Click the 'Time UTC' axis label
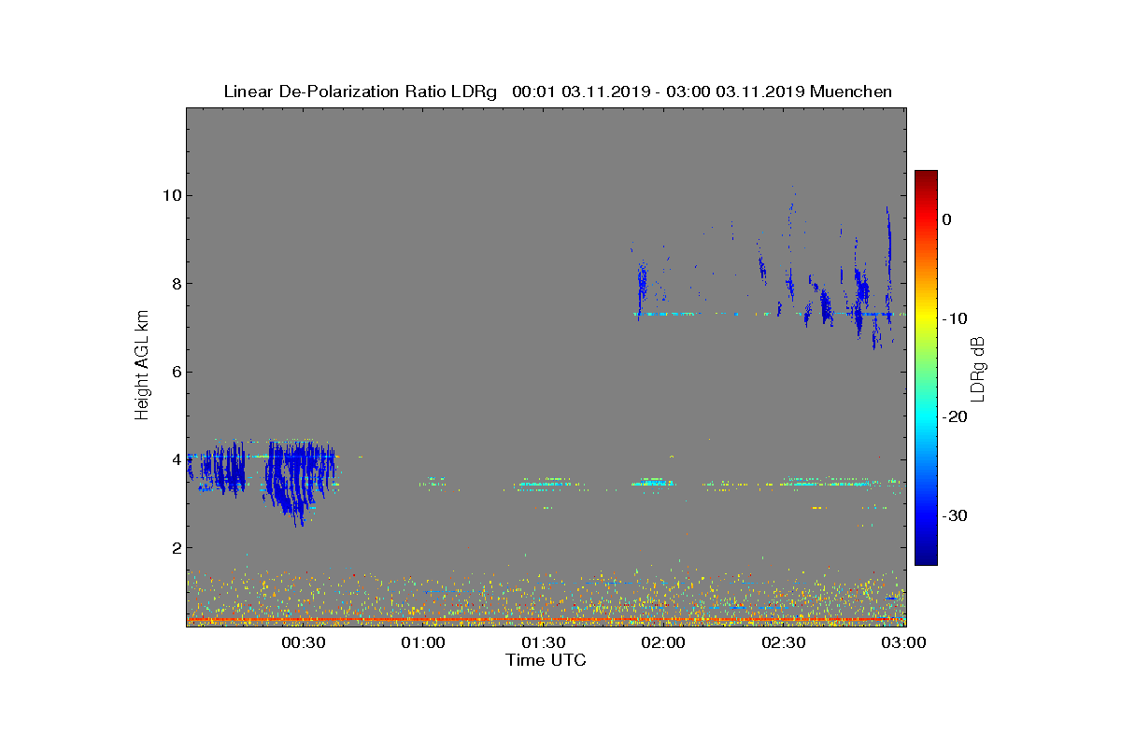The width and height of the screenshot is (1121, 747). (546, 660)
